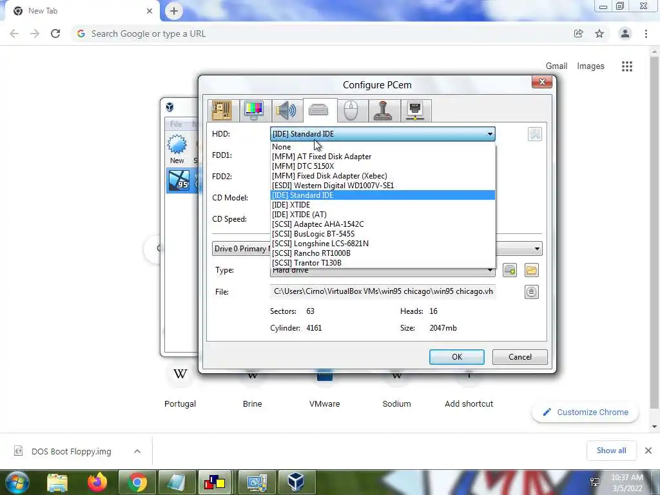Viewport: 660px width, 495px height.
Task: Select the Windows 95 VM in VirtualBox list
Action: pos(182,180)
